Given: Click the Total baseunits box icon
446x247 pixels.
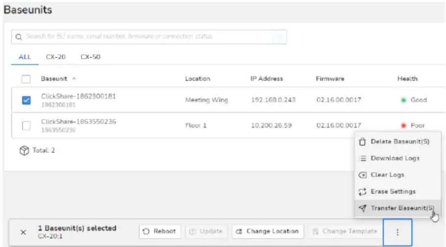Looking at the screenshot, I should point(24,150).
